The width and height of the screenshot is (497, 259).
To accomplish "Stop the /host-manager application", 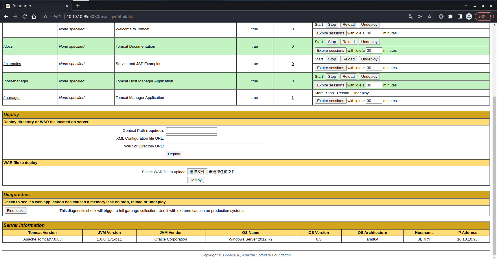I will (x=332, y=77).
